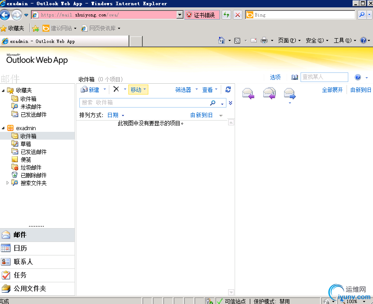
Task: Open the Filter dropdown
Action: [x=186, y=90]
